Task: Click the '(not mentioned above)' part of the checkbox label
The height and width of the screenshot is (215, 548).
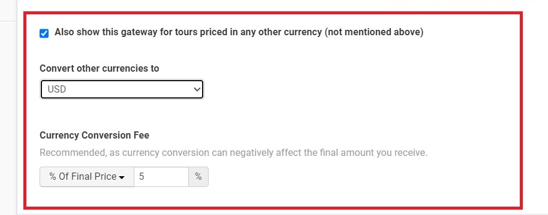Action: click(x=374, y=32)
